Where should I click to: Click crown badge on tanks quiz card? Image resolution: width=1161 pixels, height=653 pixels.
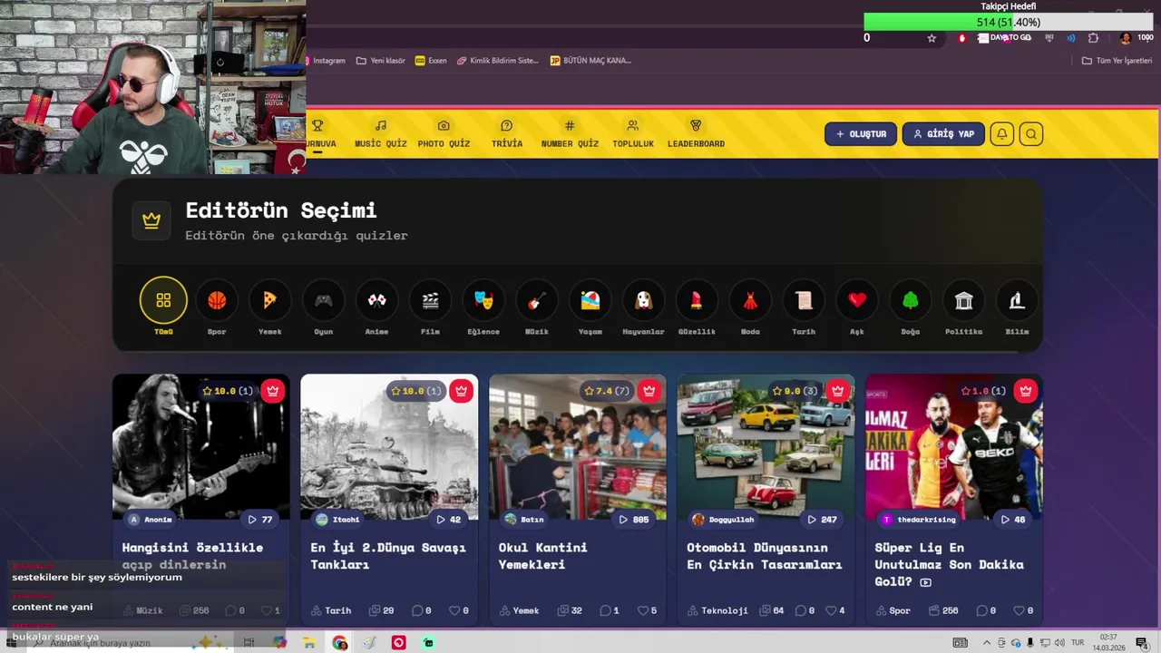coord(462,391)
